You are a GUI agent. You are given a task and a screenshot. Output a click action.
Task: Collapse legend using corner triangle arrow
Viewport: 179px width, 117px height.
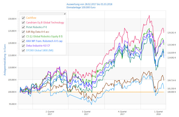(64, 14)
